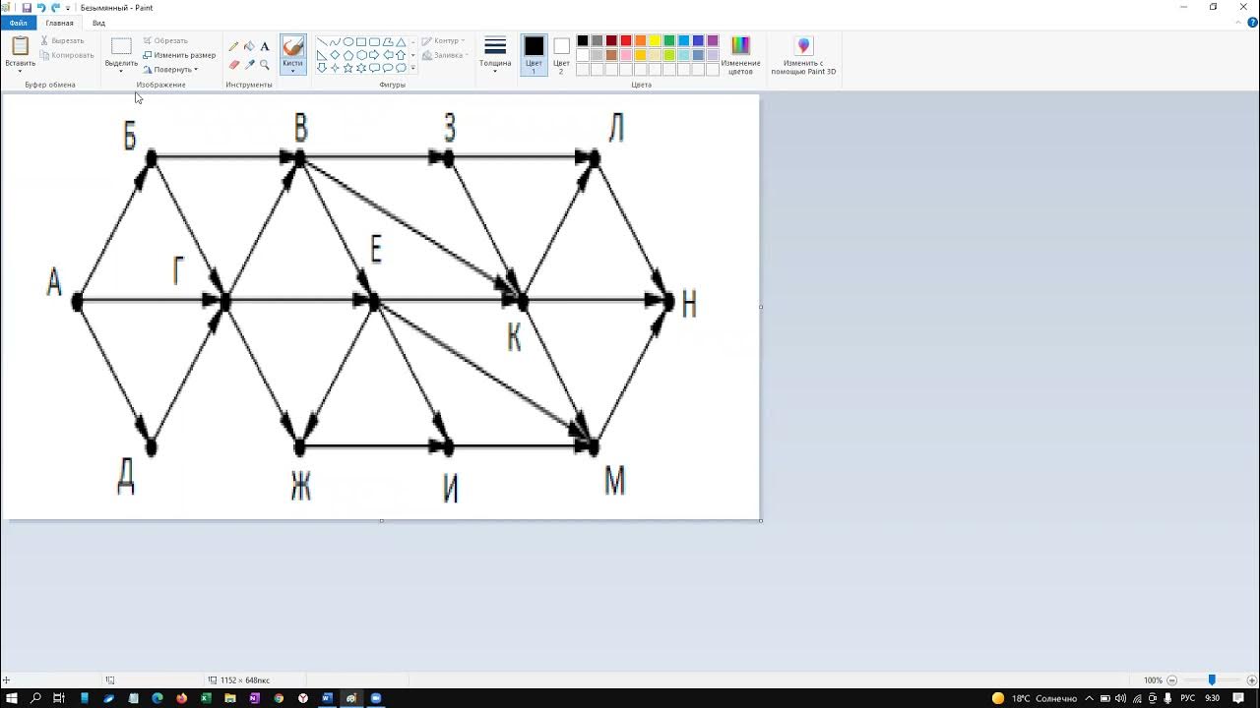Click the Cut (Вырезать) command
The height and width of the screenshot is (708, 1260).
(x=62, y=40)
